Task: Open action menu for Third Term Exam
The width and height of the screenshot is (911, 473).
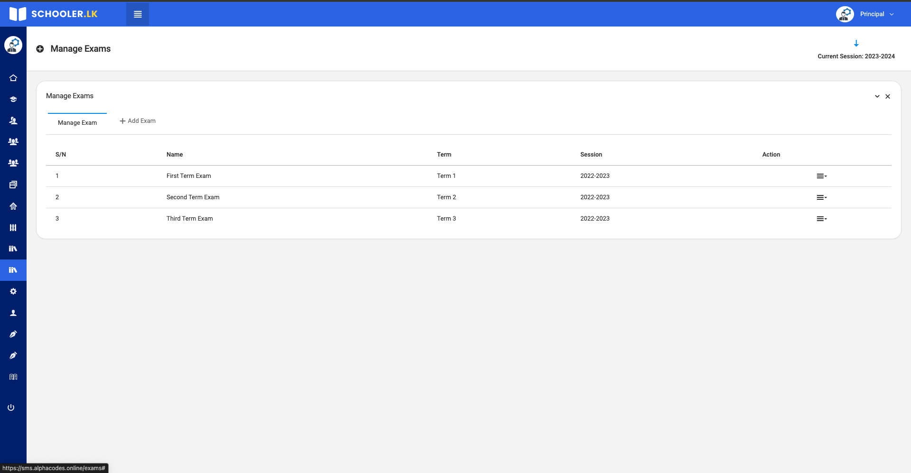Action: [x=821, y=219]
